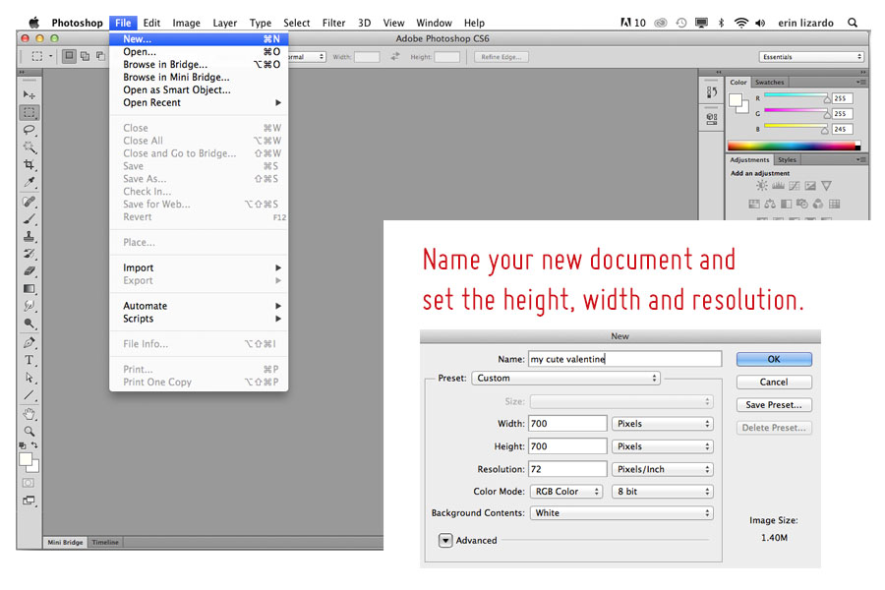
Task: Open the Preset Custom dropdown
Action: [x=565, y=379]
